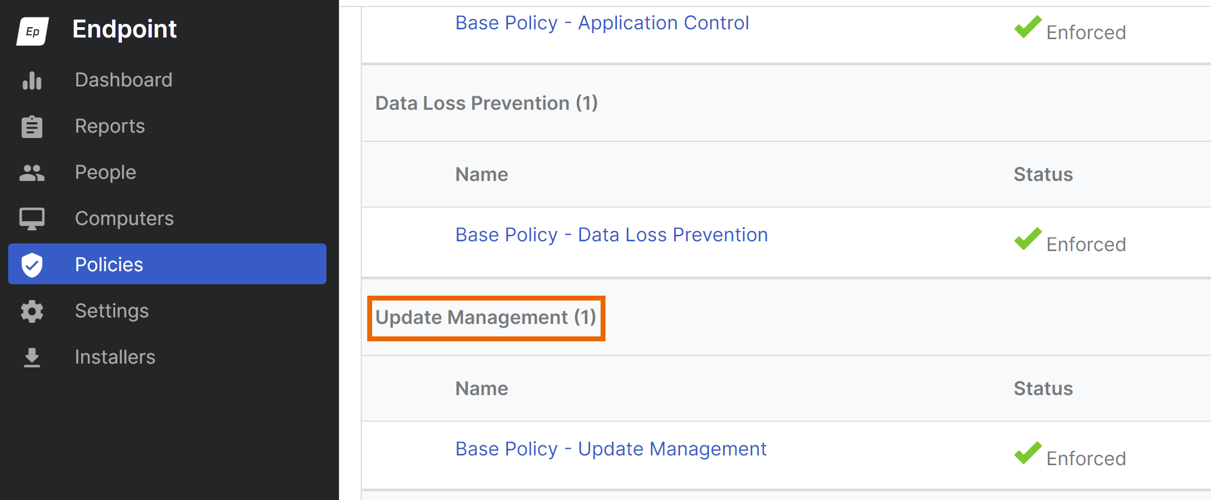Click the Endpoint product title

pyautogui.click(x=125, y=29)
